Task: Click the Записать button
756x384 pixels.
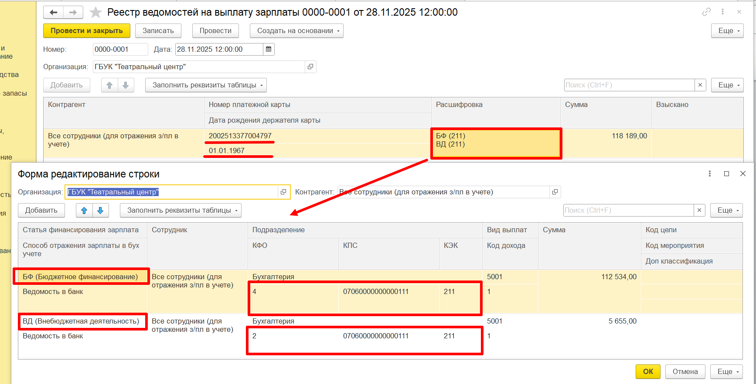Action: (x=158, y=30)
